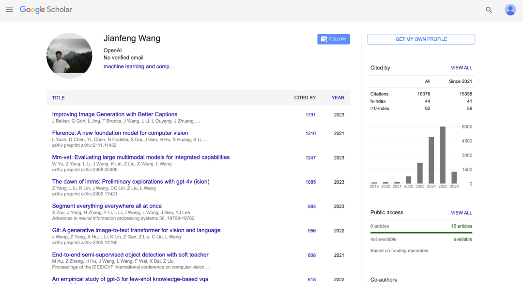View all cited by statistics
This screenshot has height=284, width=523.
tap(461, 67)
